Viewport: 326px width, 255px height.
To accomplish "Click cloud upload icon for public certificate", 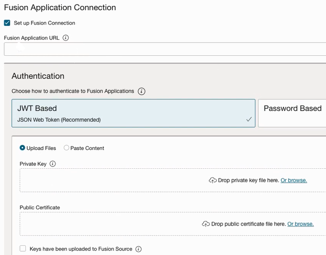I will pyautogui.click(x=206, y=224).
